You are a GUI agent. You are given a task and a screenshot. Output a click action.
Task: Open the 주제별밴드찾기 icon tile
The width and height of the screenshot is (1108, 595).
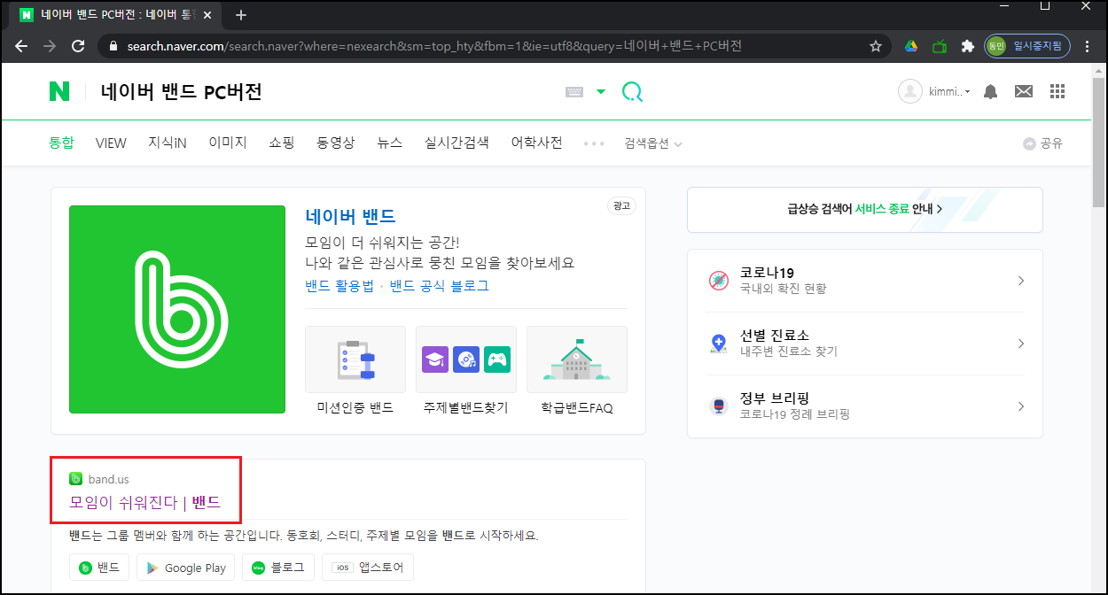pos(466,359)
